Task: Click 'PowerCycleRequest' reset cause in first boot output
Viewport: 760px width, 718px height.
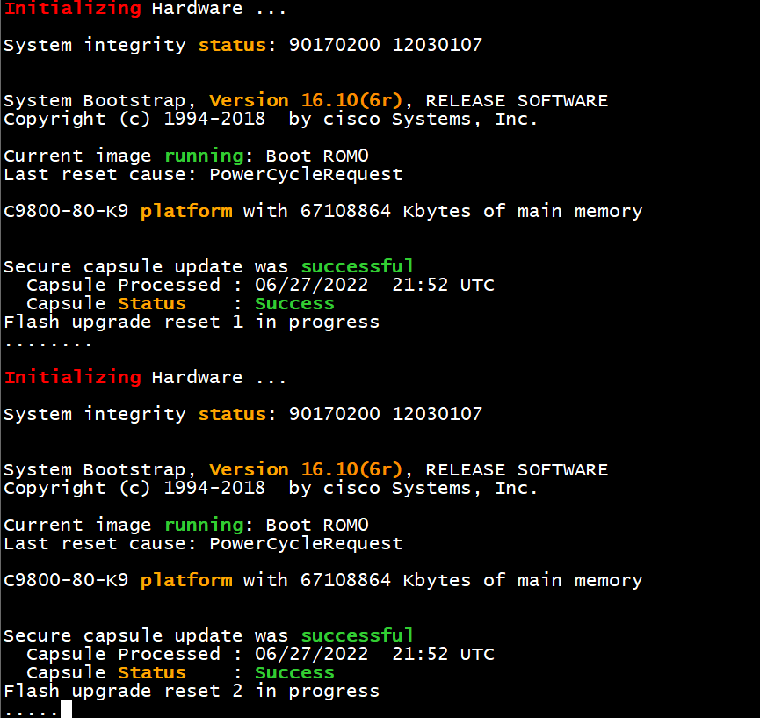Action: point(306,174)
